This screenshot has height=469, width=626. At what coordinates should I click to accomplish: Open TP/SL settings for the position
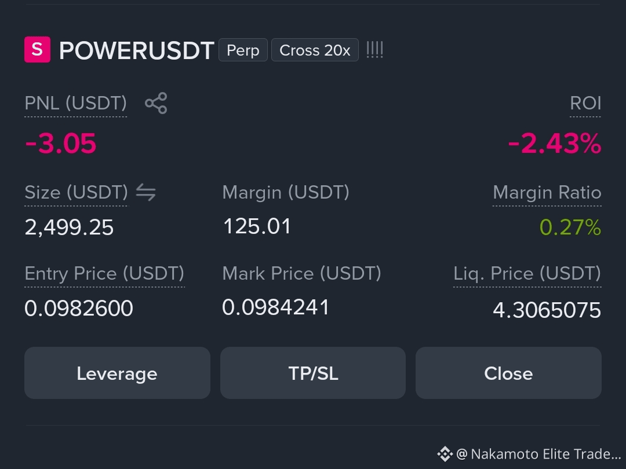coord(313,373)
